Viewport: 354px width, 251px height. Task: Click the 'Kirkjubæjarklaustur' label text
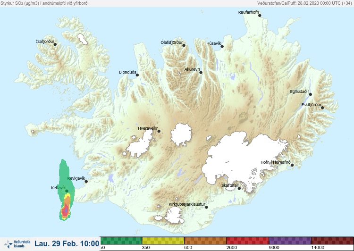187,204
